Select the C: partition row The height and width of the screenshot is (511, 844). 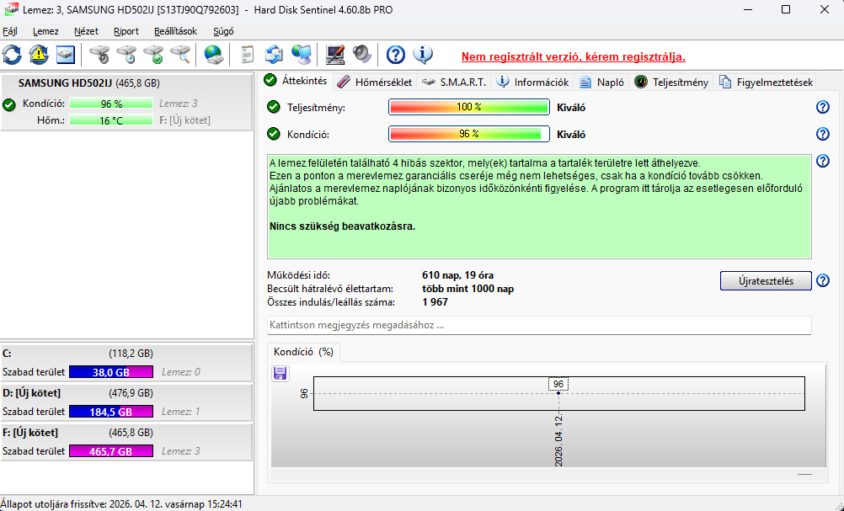coord(126,363)
